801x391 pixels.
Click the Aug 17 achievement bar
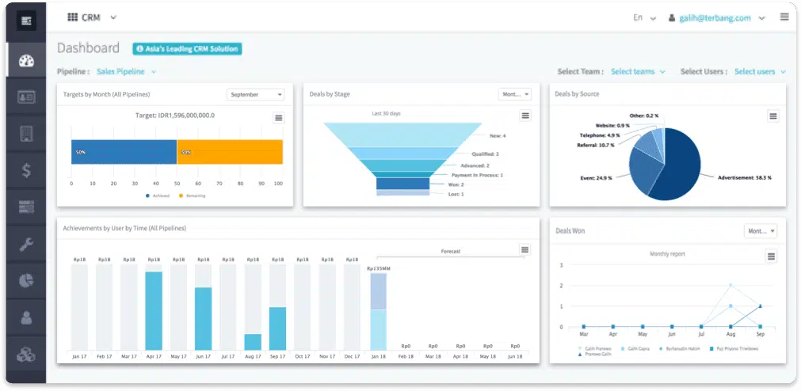pos(253,342)
